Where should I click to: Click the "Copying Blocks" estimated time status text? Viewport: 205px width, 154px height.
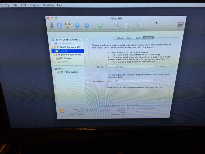(x=120, y=106)
